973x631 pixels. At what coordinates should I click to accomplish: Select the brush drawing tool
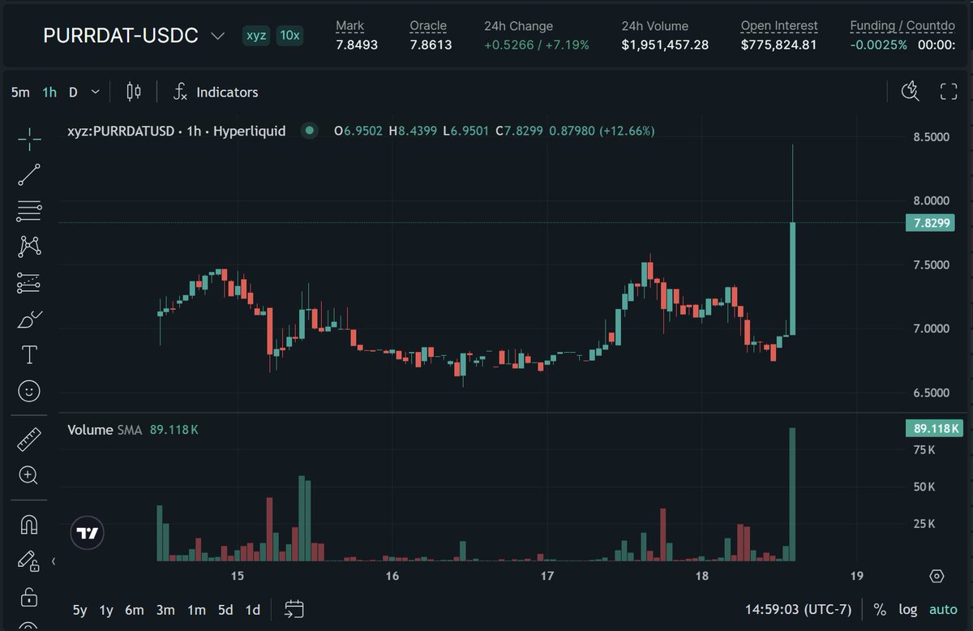coord(29,319)
